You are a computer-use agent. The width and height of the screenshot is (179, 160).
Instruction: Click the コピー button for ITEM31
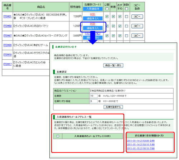pyautogui.click(x=137, y=16)
